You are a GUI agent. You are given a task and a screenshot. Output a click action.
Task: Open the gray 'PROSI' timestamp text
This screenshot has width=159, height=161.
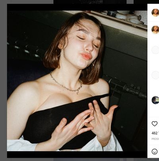point(155,139)
